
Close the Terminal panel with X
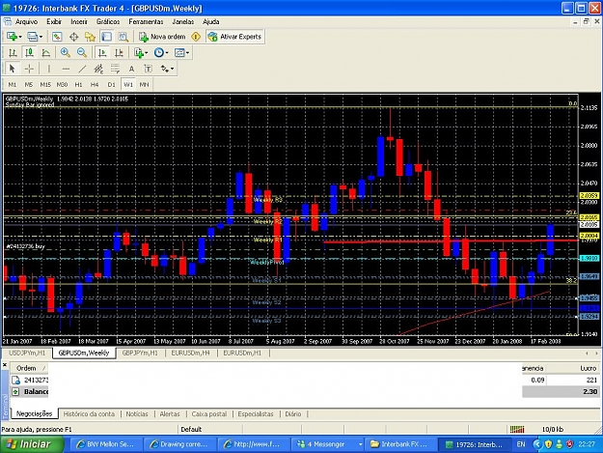pyautogui.click(x=5, y=364)
